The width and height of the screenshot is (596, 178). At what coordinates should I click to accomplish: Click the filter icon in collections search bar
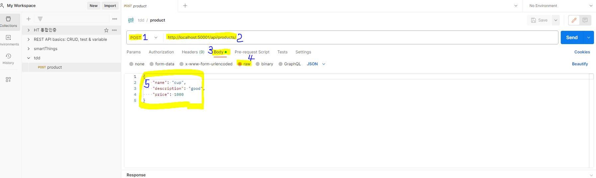click(x=40, y=19)
